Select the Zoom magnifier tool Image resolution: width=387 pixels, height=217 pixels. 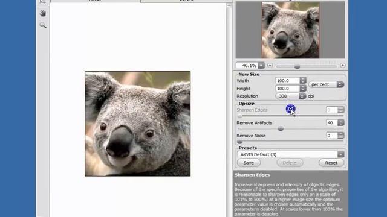click(43, 25)
